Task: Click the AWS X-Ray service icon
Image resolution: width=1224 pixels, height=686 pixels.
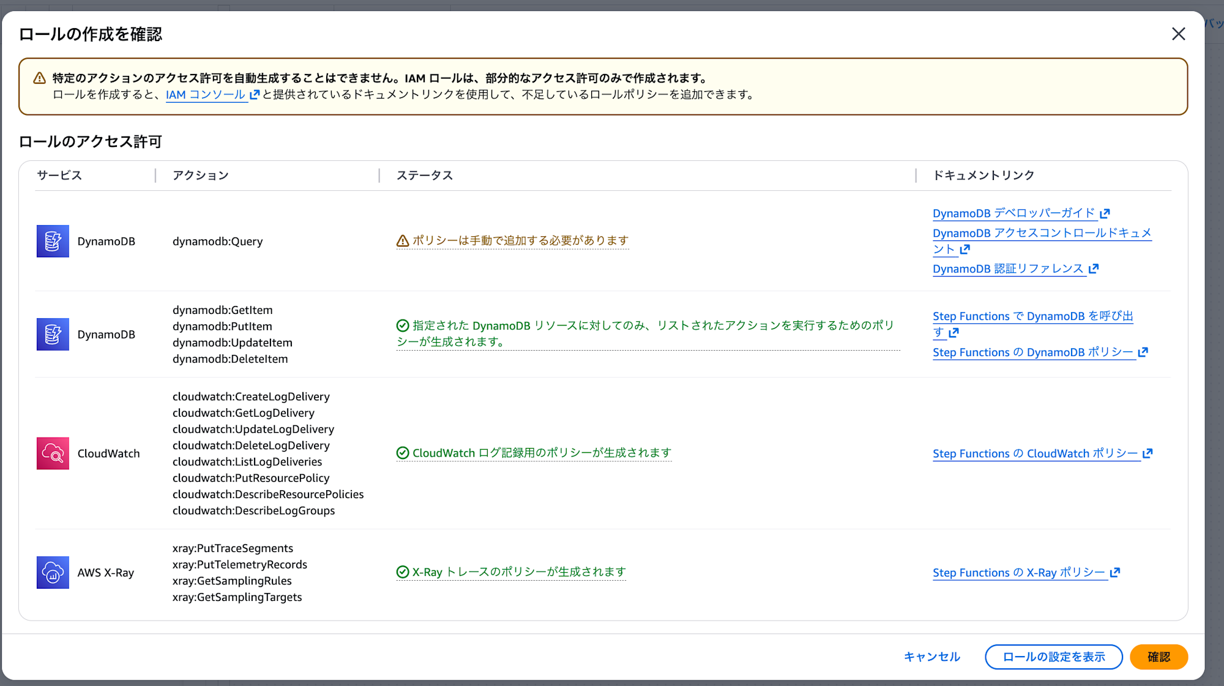Action: pyautogui.click(x=53, y=572)
